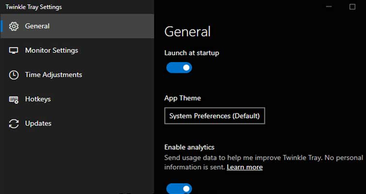Click the Launch at startup label
The height and width of the screenshot is (194, 366).
pos(191,53)
